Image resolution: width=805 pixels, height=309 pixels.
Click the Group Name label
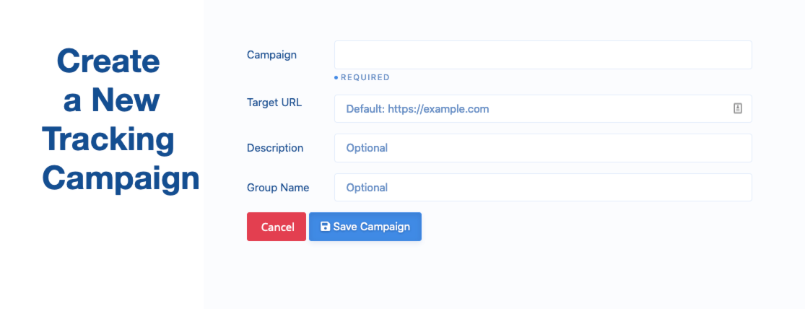(278, 188)
